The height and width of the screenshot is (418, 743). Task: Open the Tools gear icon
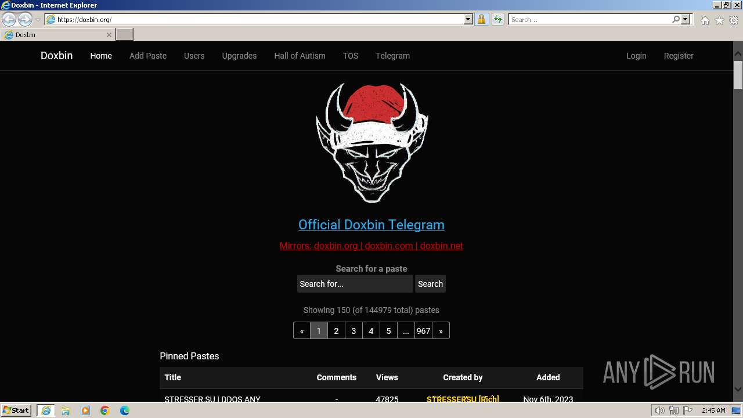(x=734, y=20)
